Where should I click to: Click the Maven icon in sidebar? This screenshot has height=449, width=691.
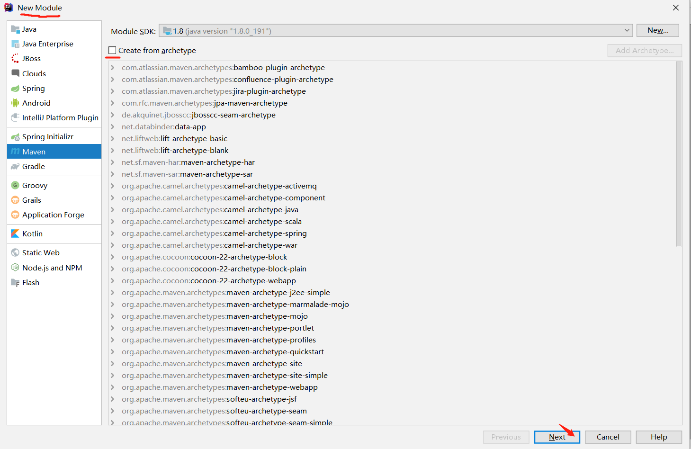tap(15, 152)
